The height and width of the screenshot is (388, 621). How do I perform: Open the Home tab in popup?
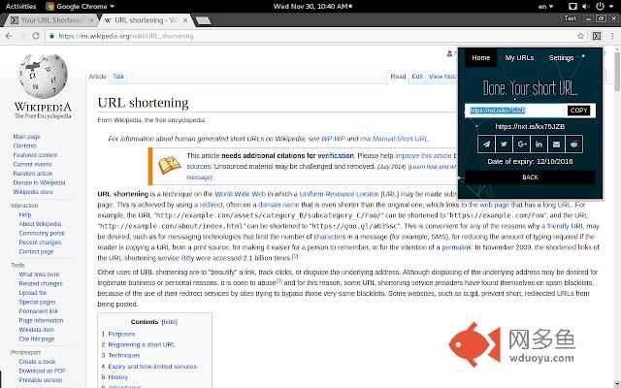[481, 58]
